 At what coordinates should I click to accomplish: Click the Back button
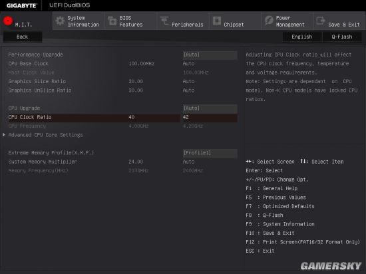tap(23, 37)
